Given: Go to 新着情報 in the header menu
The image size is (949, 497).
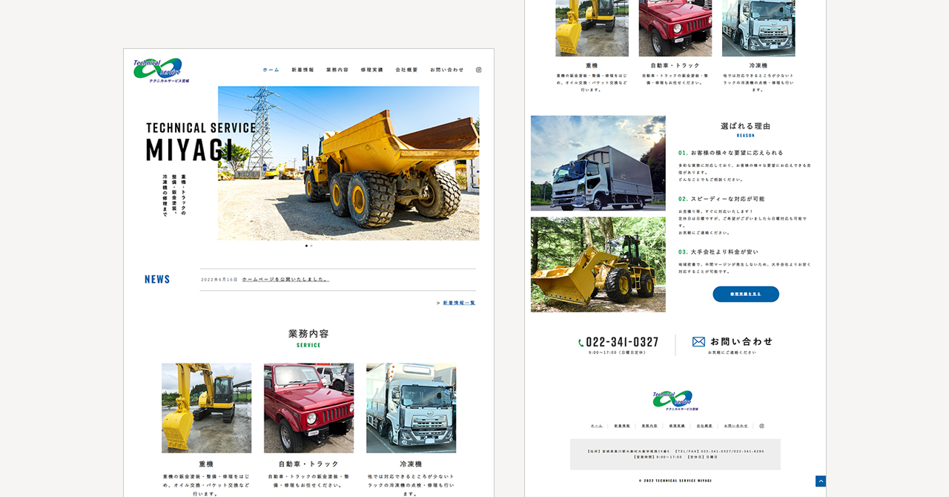Looking at the screenshot, I should tap(302, 70).
